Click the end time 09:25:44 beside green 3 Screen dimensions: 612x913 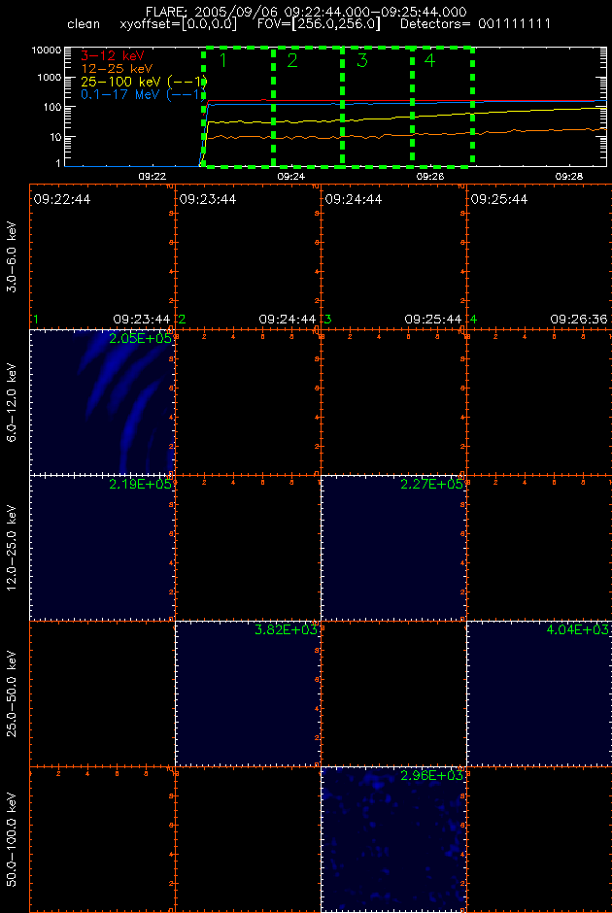pyautogui.click(x=433, y=320)
